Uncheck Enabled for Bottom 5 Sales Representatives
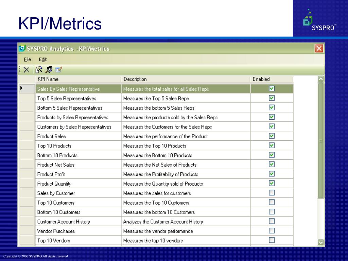This screenshot has height=261, width=348. [272, 107]
